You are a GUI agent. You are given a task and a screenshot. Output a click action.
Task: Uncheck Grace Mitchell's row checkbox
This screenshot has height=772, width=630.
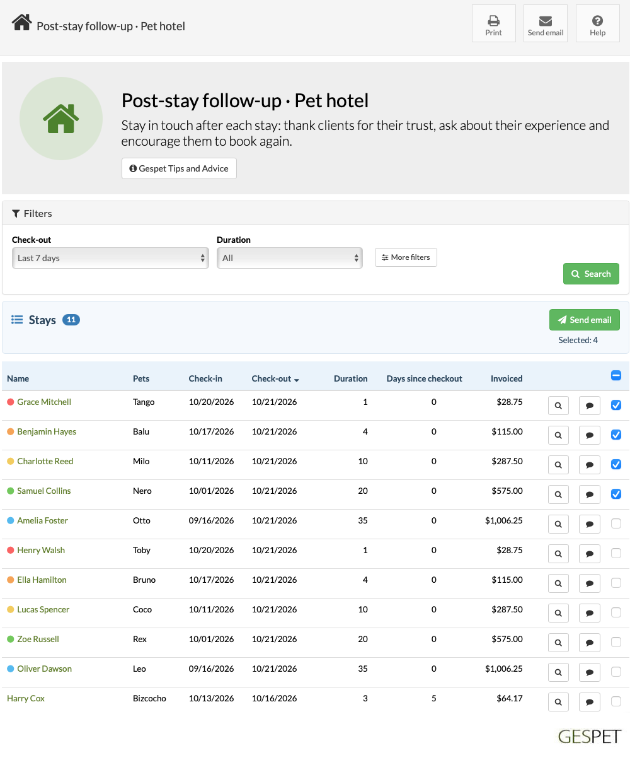pos(616,406)
